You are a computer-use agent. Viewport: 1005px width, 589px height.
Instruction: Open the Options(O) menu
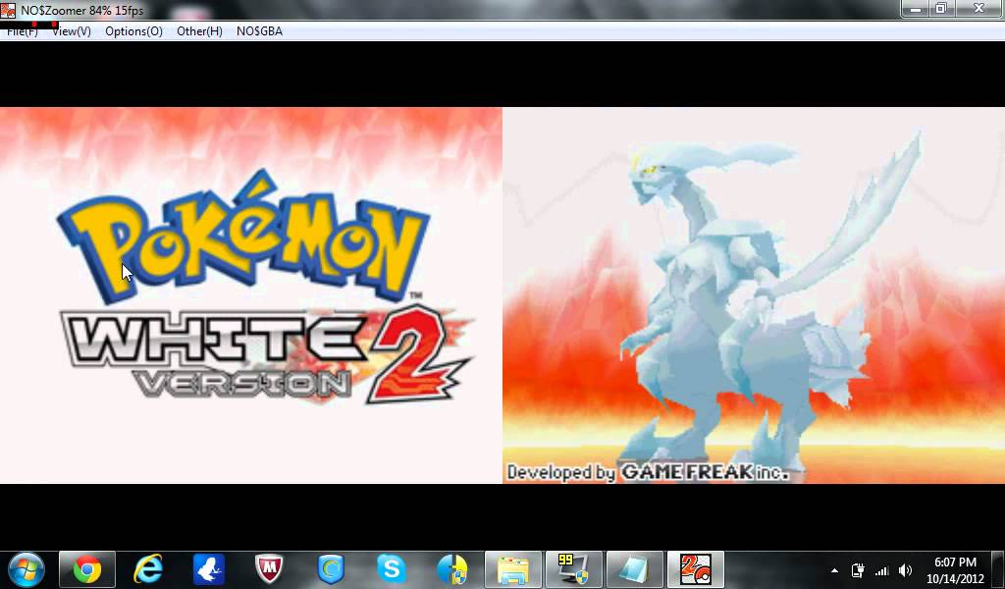coord(133,30)
